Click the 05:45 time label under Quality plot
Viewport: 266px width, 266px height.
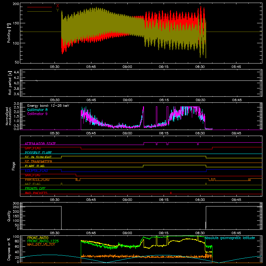[91, 233]
